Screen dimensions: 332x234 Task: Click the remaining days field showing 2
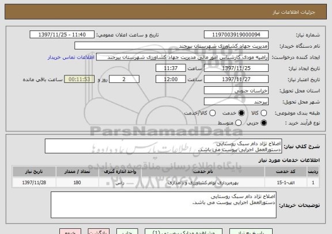pyautogui.click(x=124, y=79)
